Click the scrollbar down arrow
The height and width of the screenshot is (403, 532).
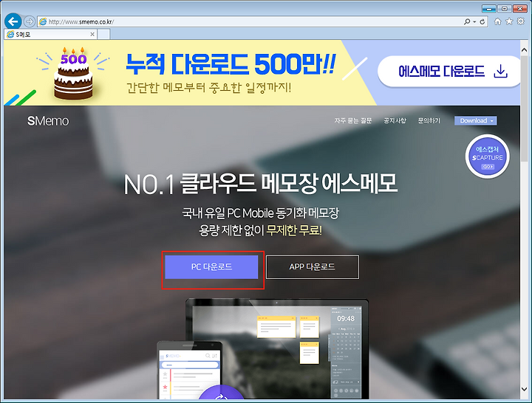click(524, 389)
